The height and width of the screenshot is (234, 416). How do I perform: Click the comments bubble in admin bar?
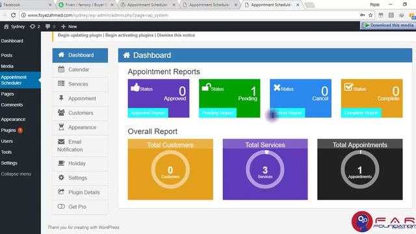[47, 27]
